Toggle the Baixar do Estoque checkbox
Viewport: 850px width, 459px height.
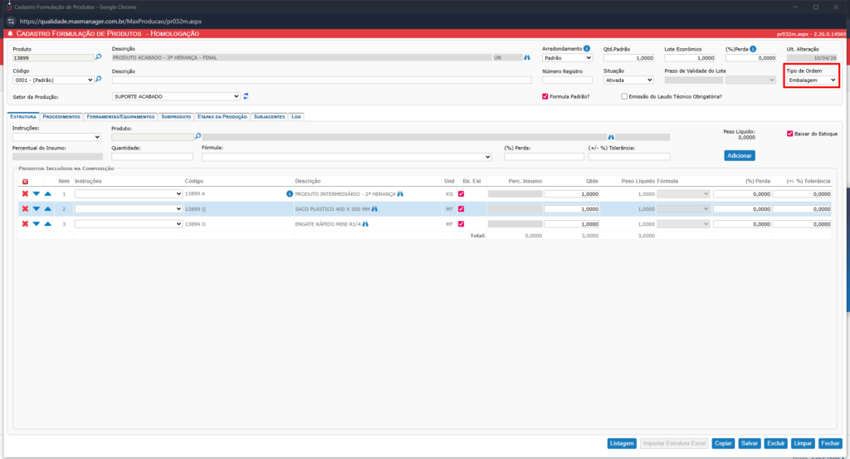[x=789, y=133]
